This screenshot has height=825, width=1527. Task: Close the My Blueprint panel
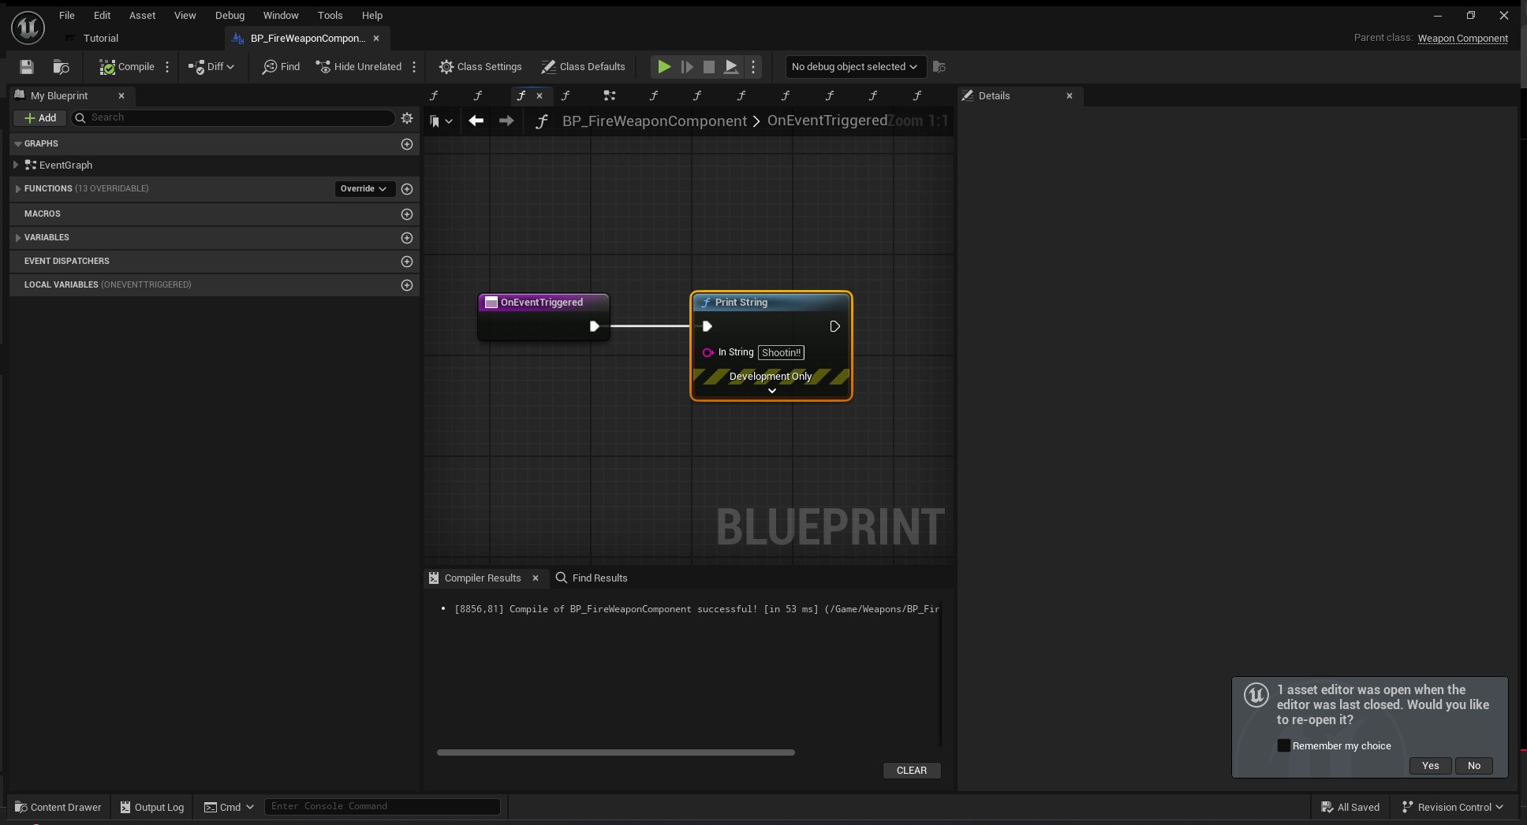coord(121,95)
